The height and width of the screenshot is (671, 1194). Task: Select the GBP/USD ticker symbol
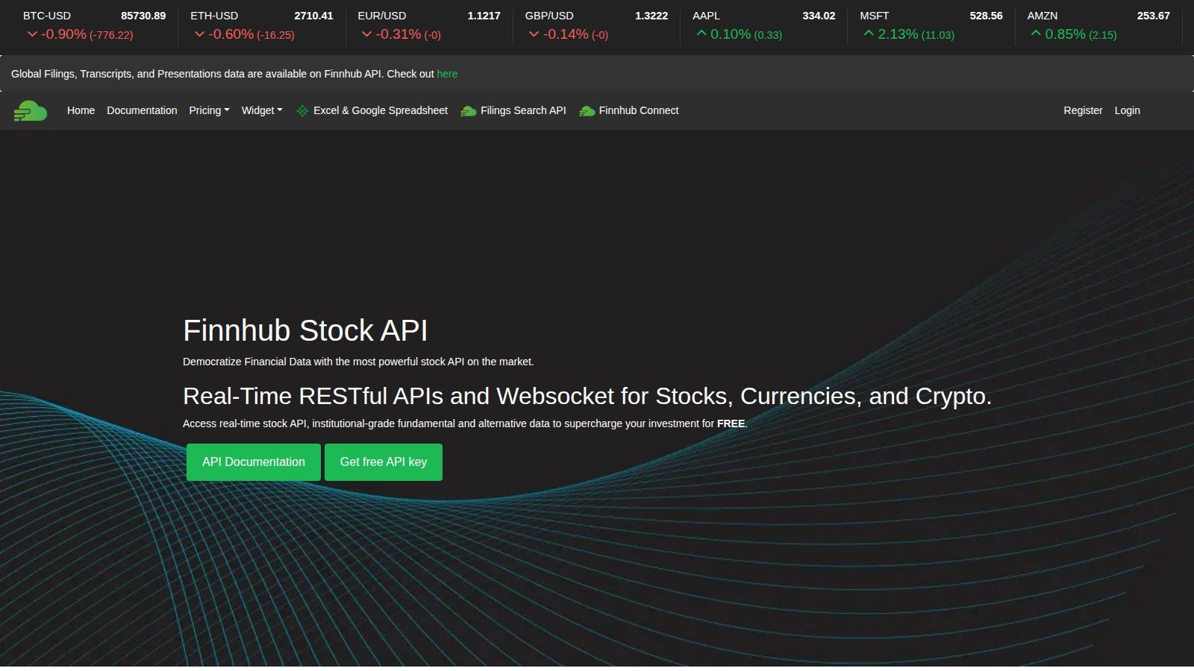coord(549,16)
